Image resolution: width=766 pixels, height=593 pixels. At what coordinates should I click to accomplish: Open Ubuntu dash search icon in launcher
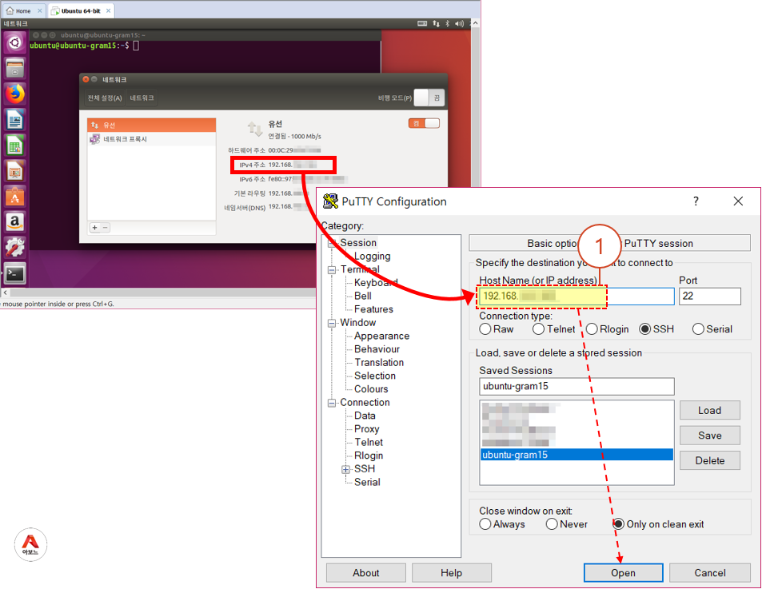14,42
